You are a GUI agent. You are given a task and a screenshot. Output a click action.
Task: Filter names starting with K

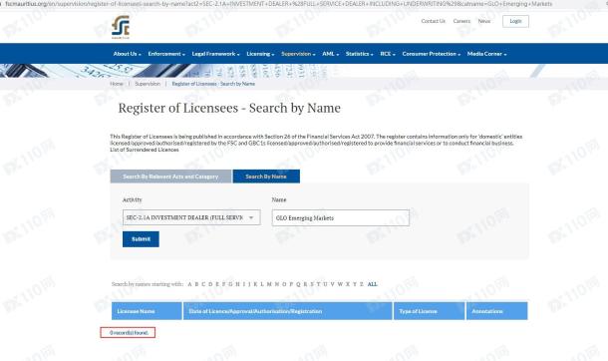pos(255,284)
